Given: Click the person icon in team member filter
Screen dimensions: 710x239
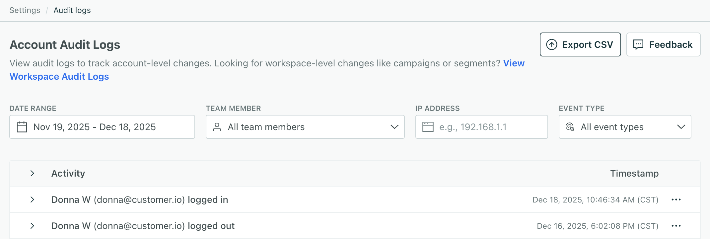Looking at the screenshot, I should [218, 127].
